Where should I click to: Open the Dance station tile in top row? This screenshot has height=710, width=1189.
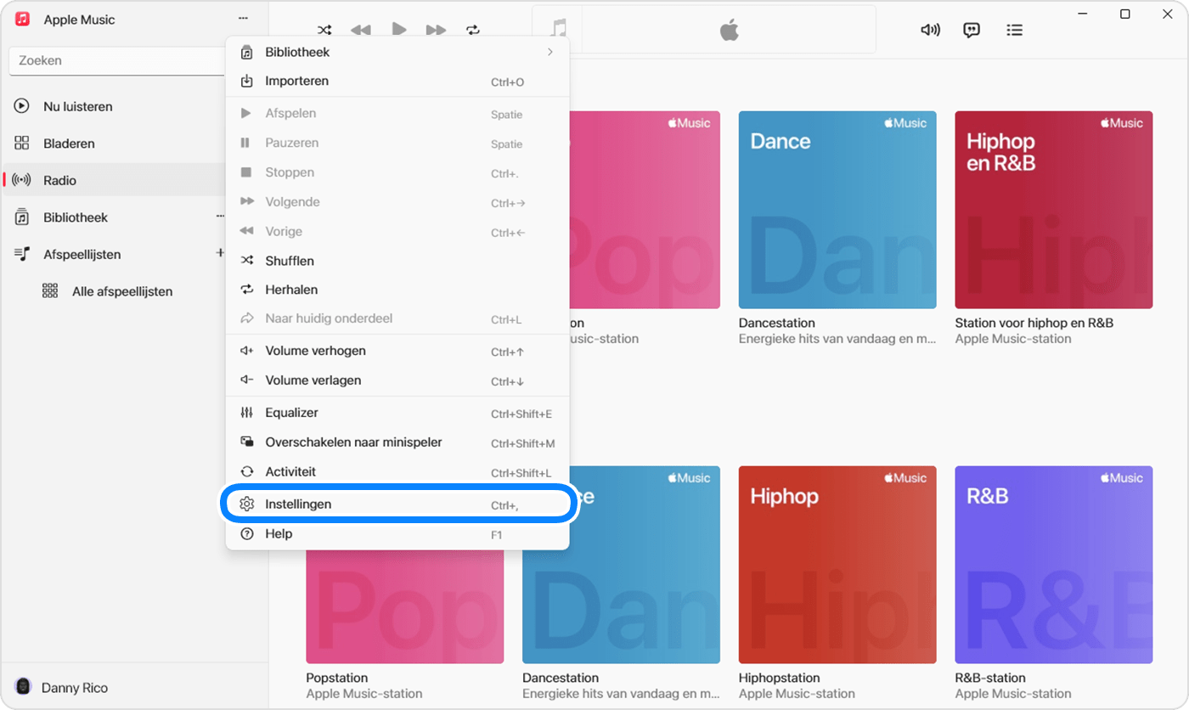(x=837, y=210)
